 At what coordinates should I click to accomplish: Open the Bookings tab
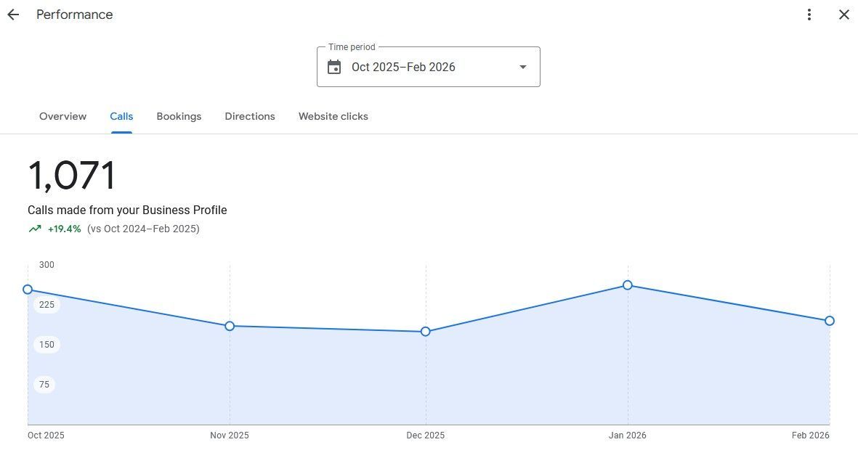[179, 116]
